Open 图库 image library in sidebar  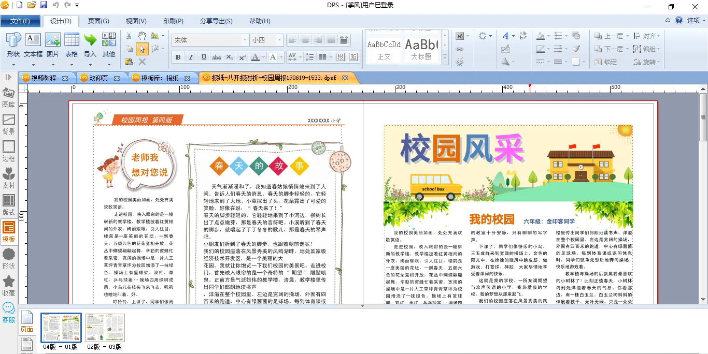click(x=8, y=97)
